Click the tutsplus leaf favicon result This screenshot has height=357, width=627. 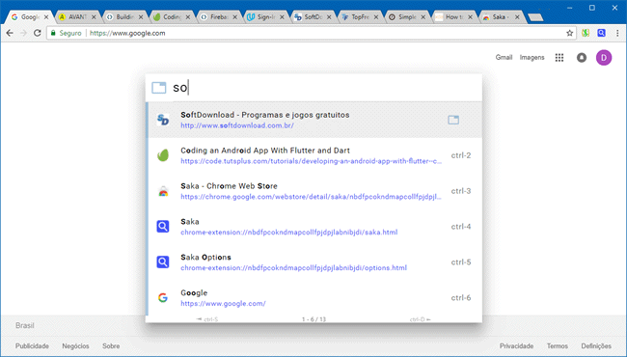tap(163, 155)
